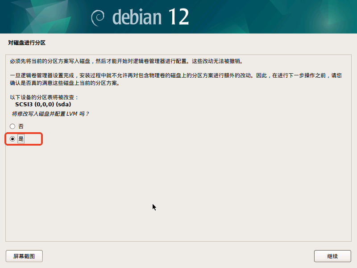
Task: Click inside the main installer content area
Action: [178, 188]
